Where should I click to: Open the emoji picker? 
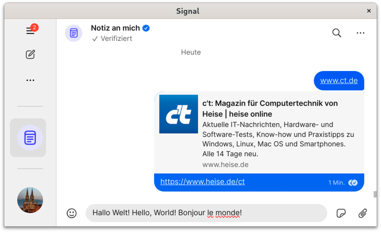coord(71,213)
